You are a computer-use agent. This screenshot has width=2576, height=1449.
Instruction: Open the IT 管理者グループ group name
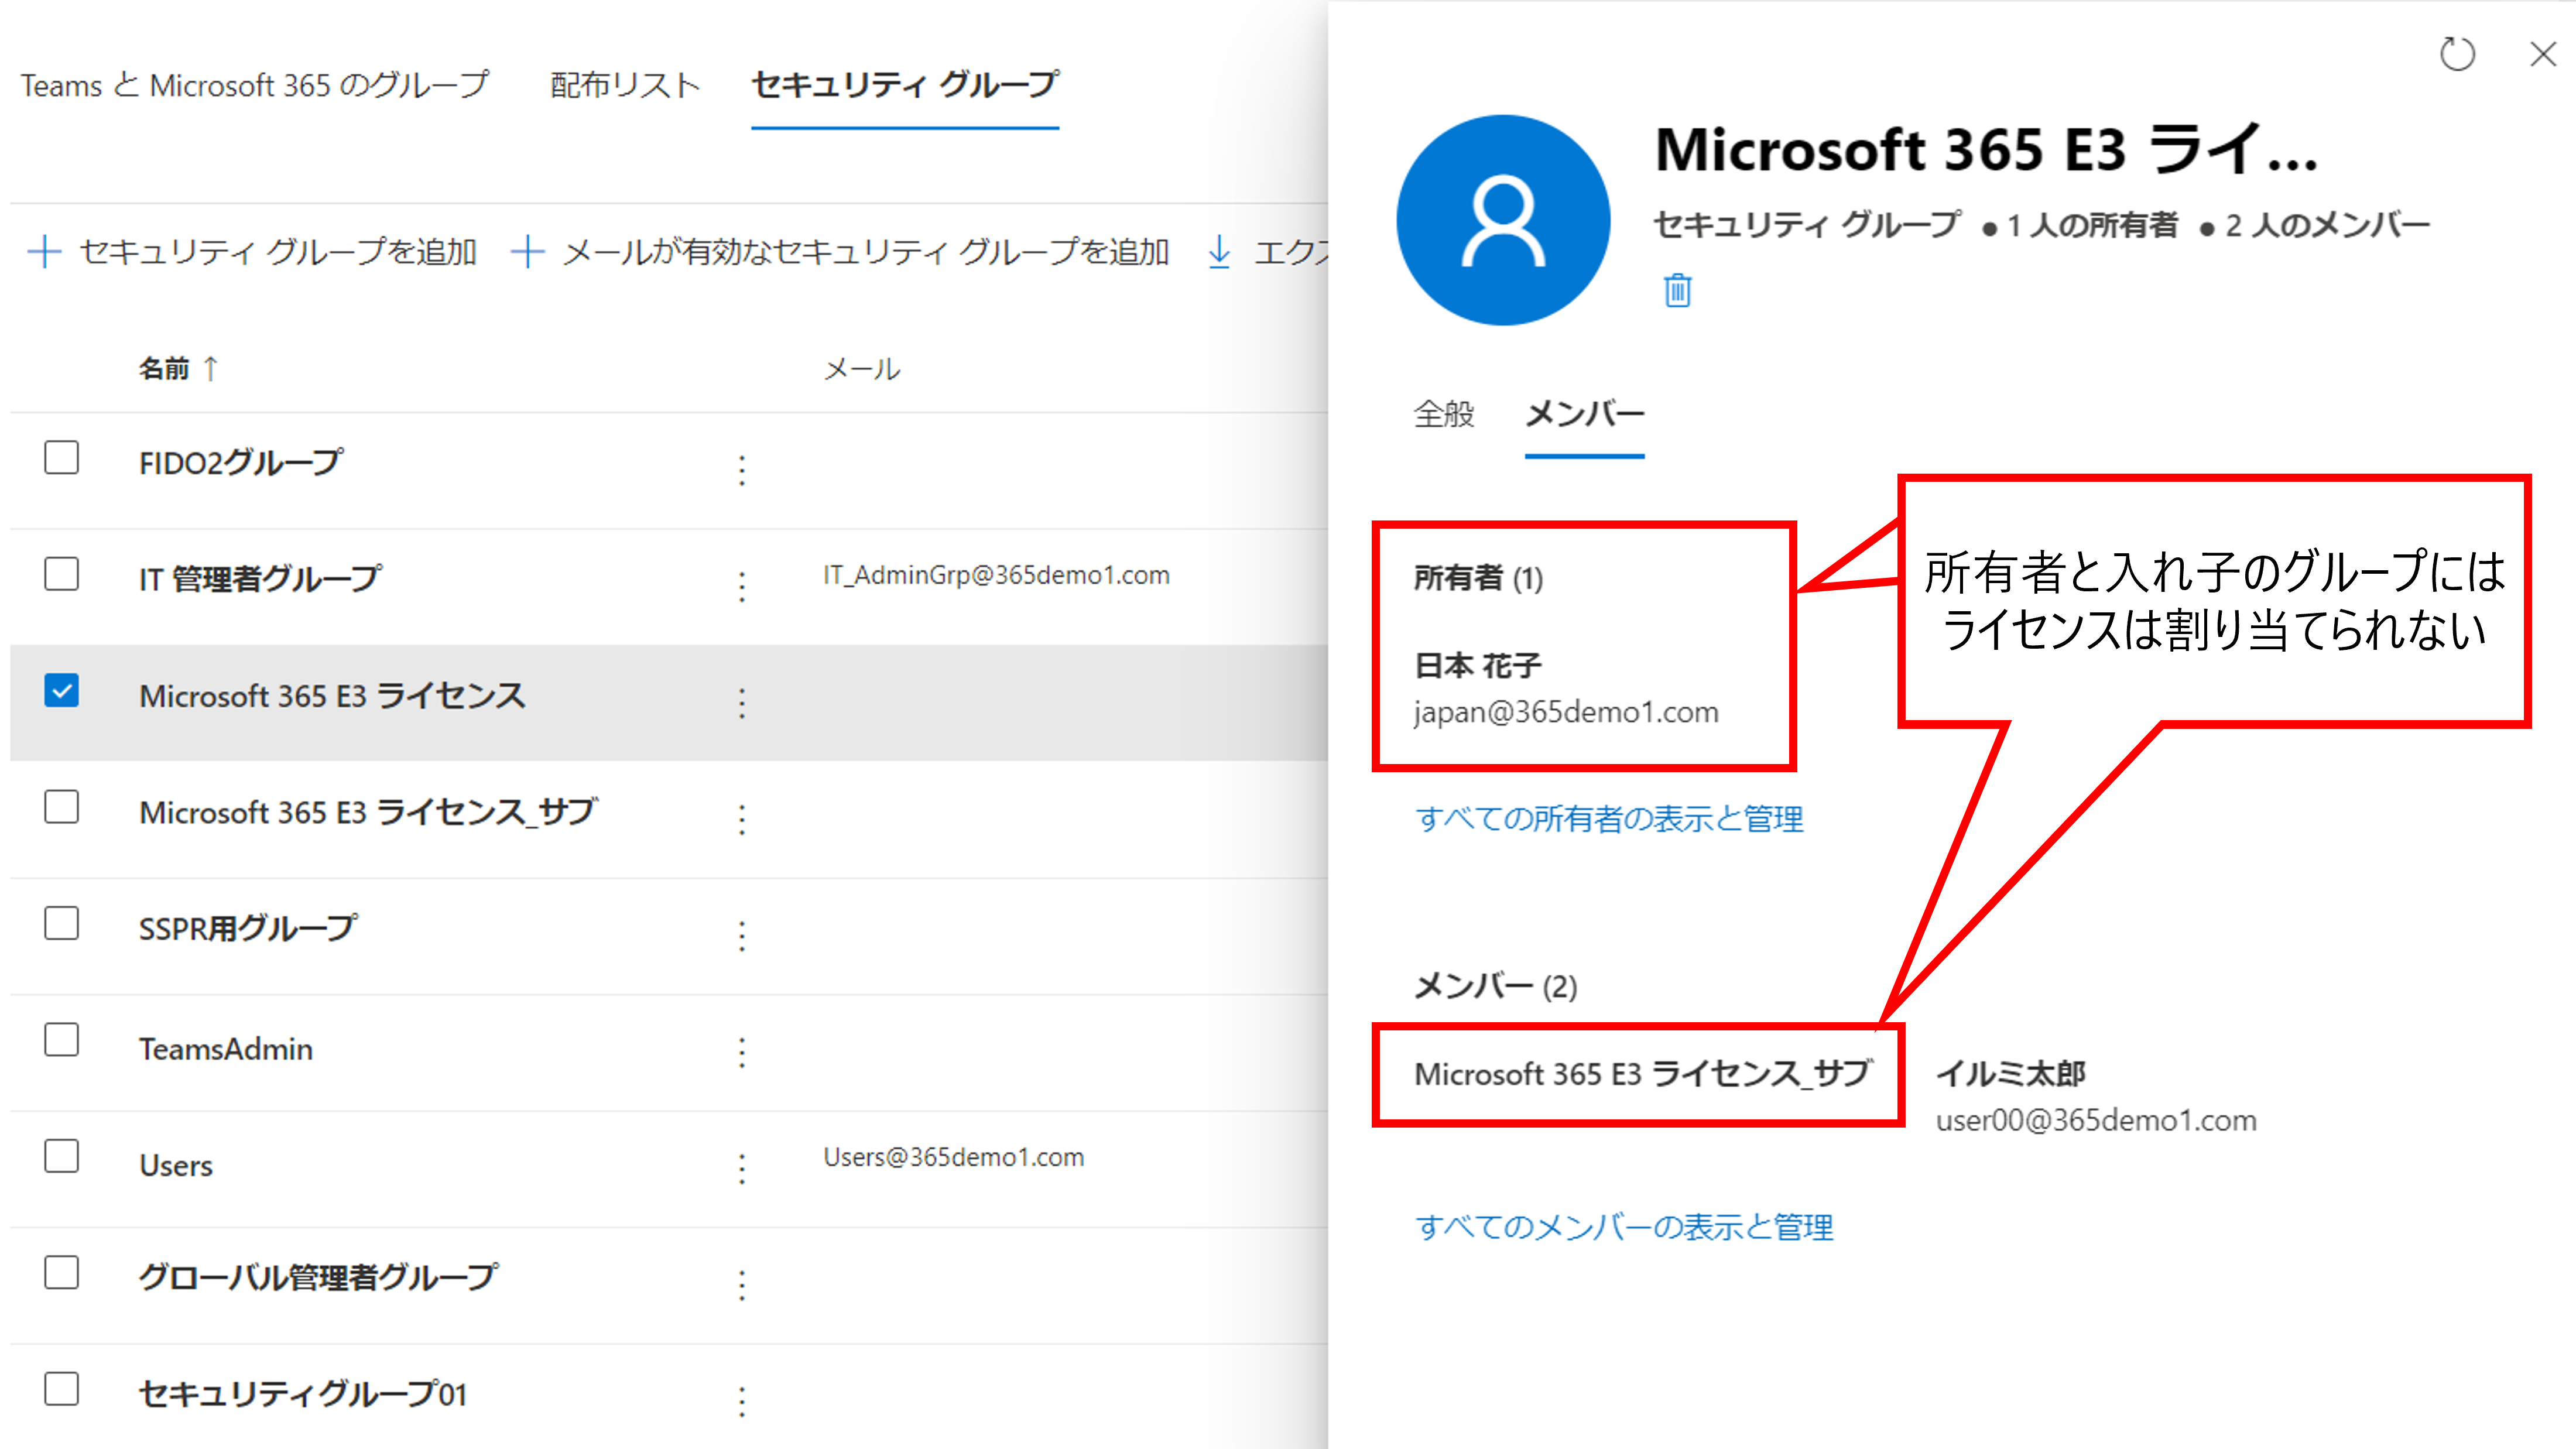[x=260, y=579]
